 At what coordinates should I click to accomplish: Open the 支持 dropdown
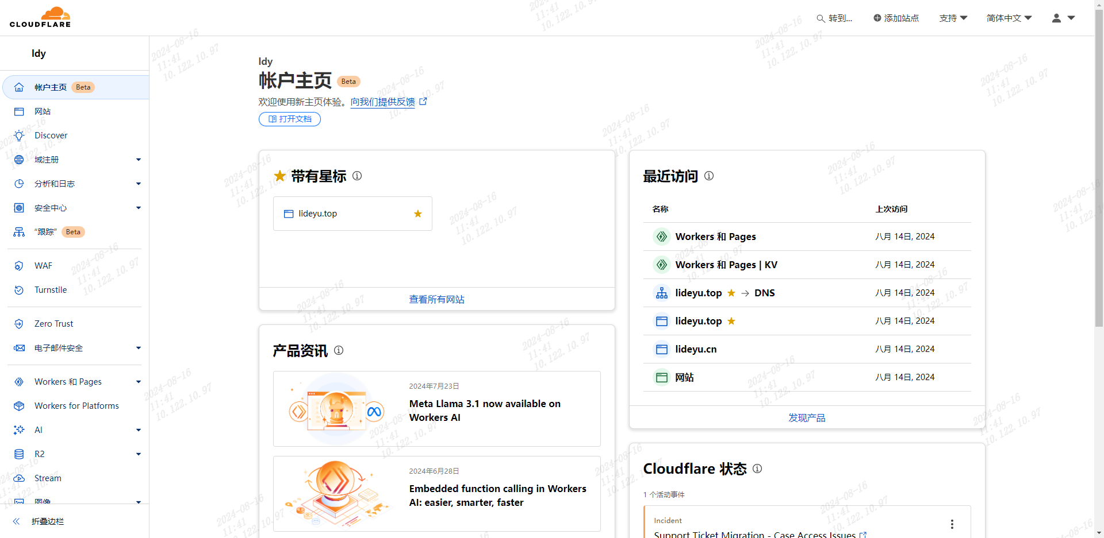click(953, 18)
